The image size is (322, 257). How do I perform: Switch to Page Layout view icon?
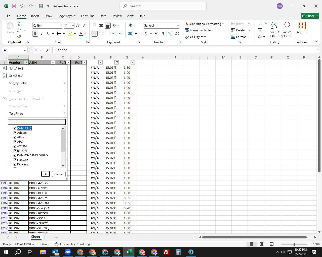[x=261, y=244]
